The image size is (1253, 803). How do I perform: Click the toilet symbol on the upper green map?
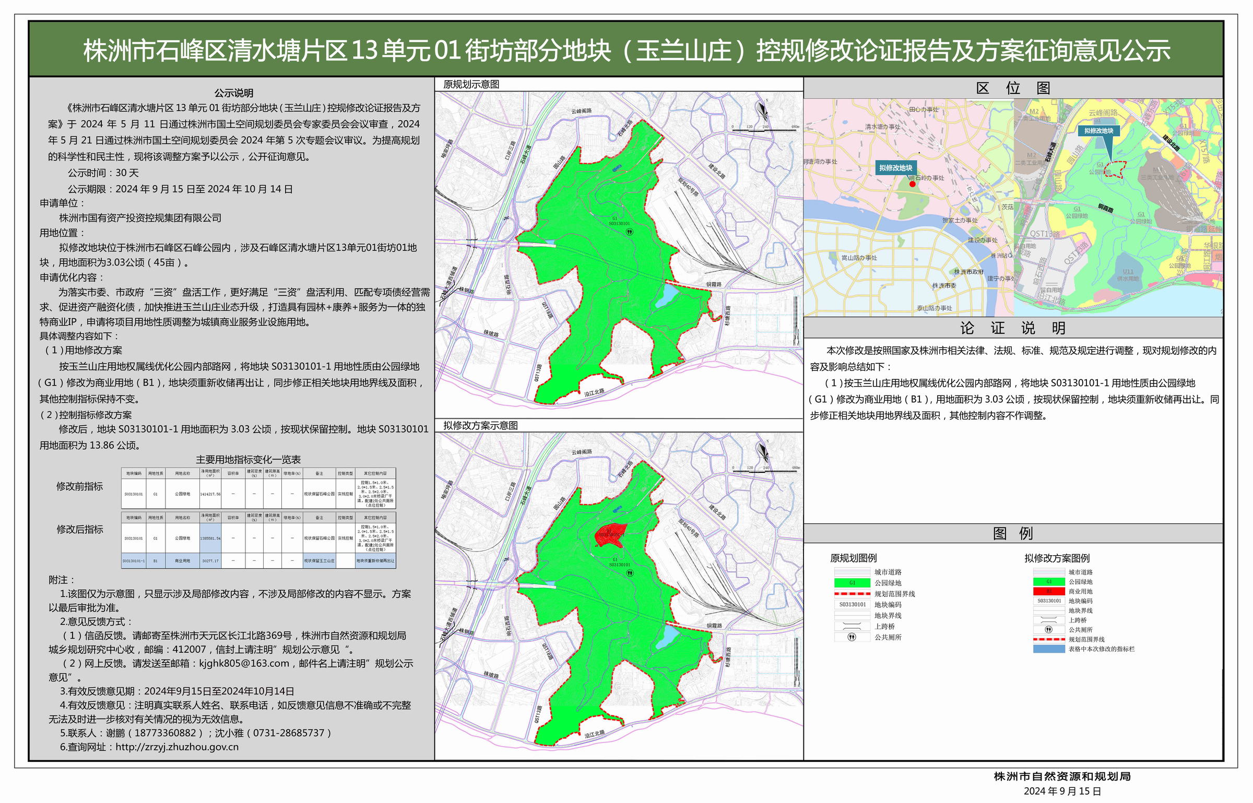(x=629, y=232)
